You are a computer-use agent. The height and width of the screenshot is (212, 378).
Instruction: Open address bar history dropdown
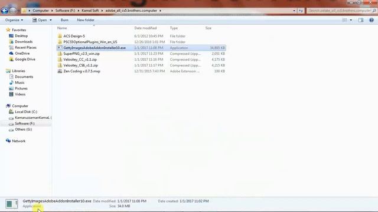[x=294, y=11]
